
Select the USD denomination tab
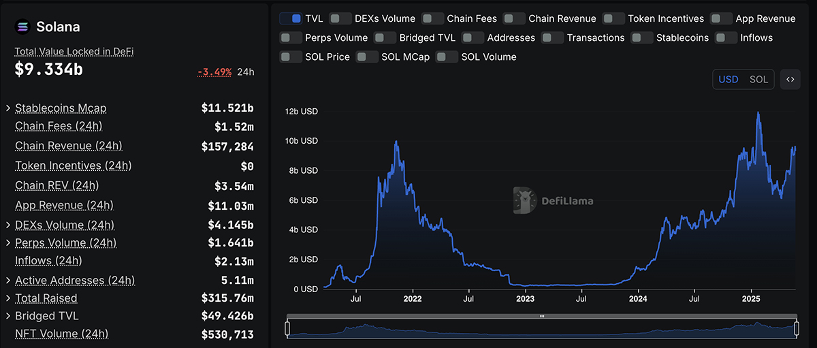(x=728, y=79)
